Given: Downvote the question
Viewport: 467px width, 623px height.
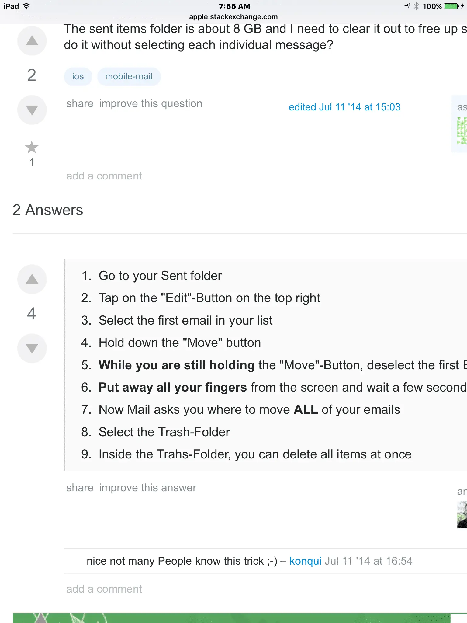Looking at the screenshot, I should [32, 110].
